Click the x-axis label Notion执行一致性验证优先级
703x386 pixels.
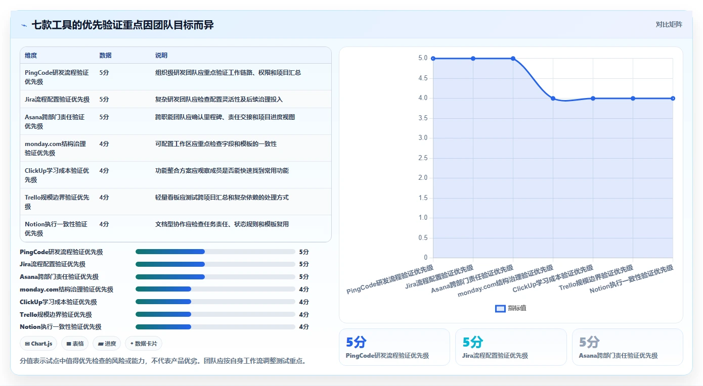pos(632,279)
